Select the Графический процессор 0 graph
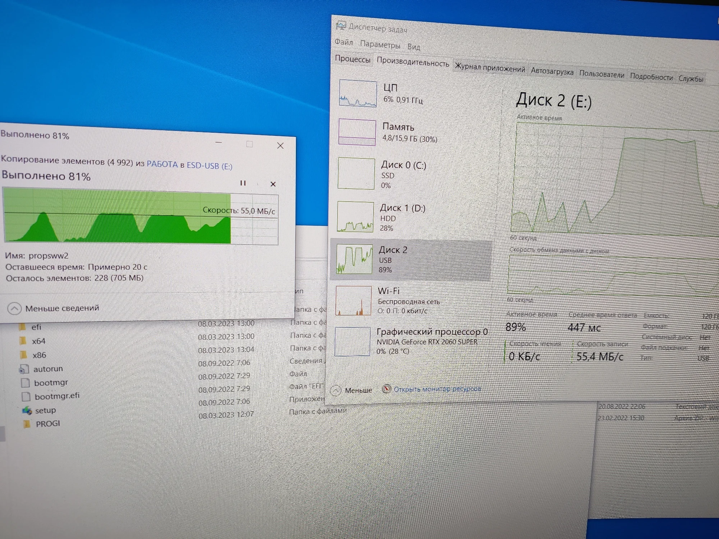The width and height of the screenshot is (719, 539). pos(352,341)
